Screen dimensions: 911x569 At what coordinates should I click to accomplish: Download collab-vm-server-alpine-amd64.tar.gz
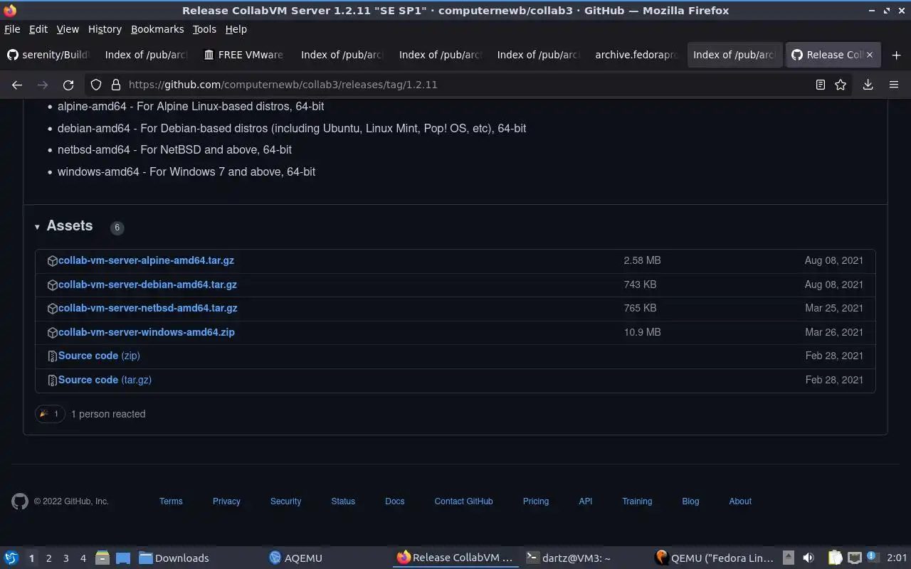coord(146,260)
